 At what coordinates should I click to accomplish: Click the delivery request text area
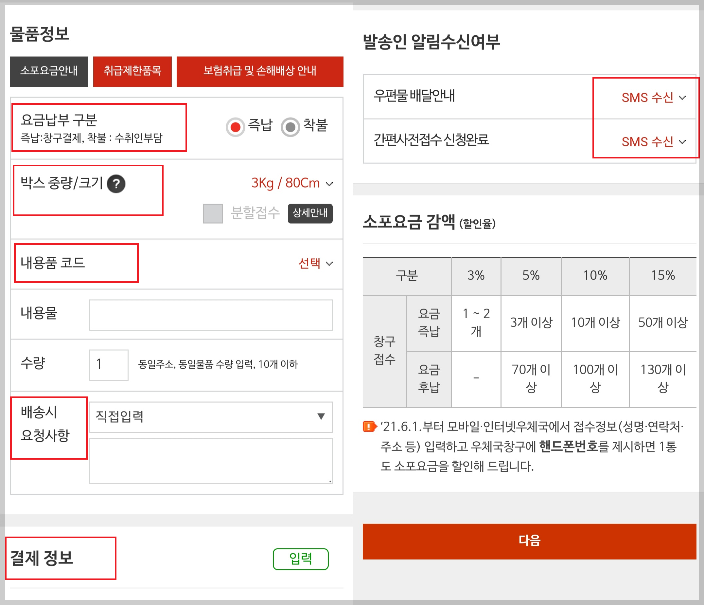coord(211,461)
